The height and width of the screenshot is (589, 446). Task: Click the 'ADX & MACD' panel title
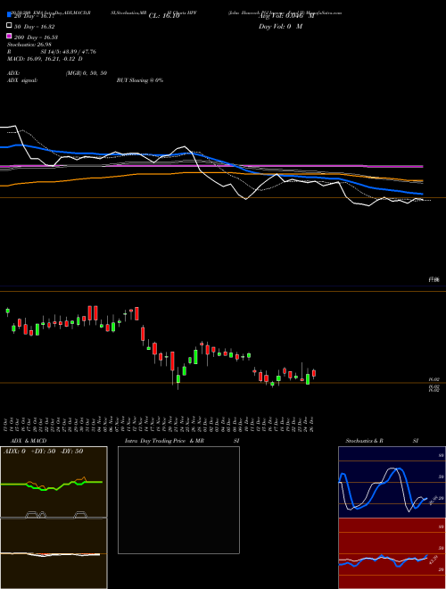[29, 441]
